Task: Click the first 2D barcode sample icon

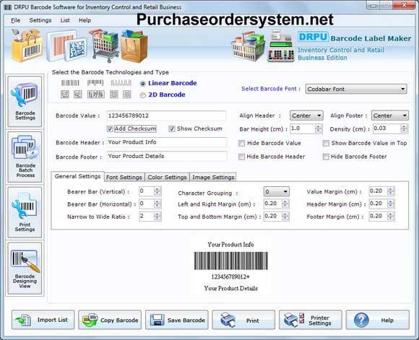Action: click(x=65, y=95)
